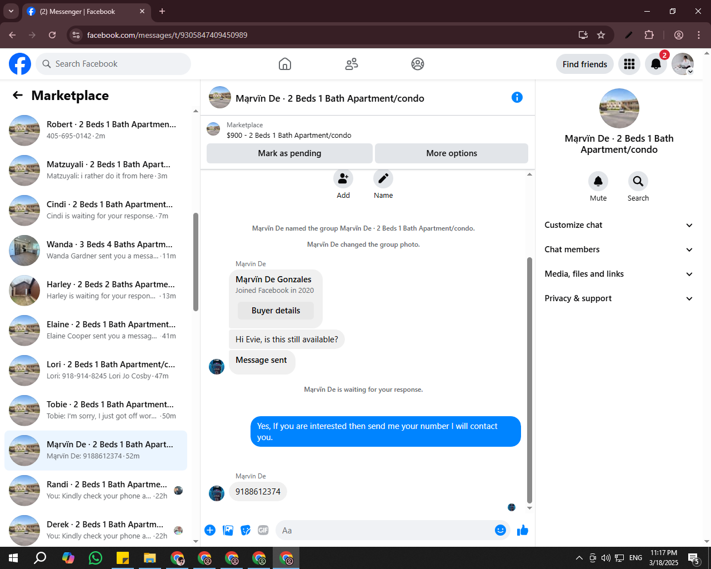The height and width of the screenshot is (569, 711).
Task: Expand Privacy & support section
Action: point(619,298)
